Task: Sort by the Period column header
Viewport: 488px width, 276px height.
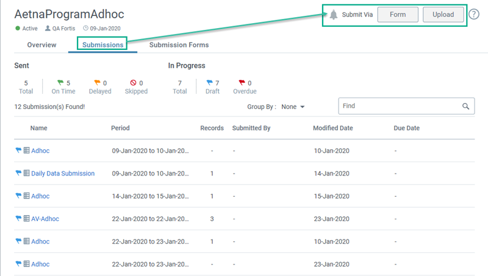Action: click(x=120, y=128)
